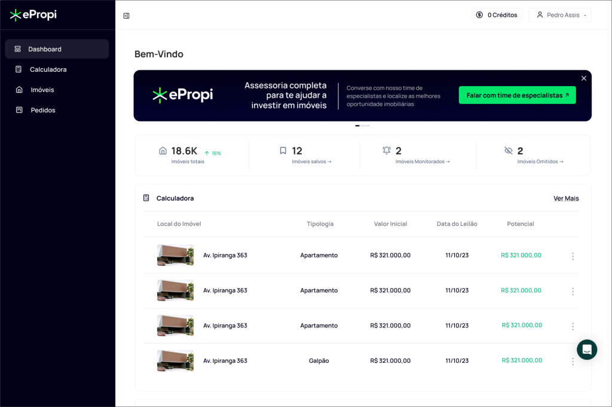Select the first banner carousel indicator
The height and width of the screenshot is (407, 612).
click(357, 126)
